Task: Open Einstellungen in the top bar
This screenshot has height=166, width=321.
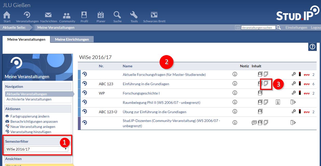Action: click(x=296, y=27)
